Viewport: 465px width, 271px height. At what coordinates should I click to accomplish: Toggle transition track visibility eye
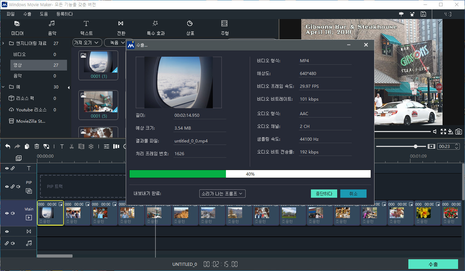7,232
